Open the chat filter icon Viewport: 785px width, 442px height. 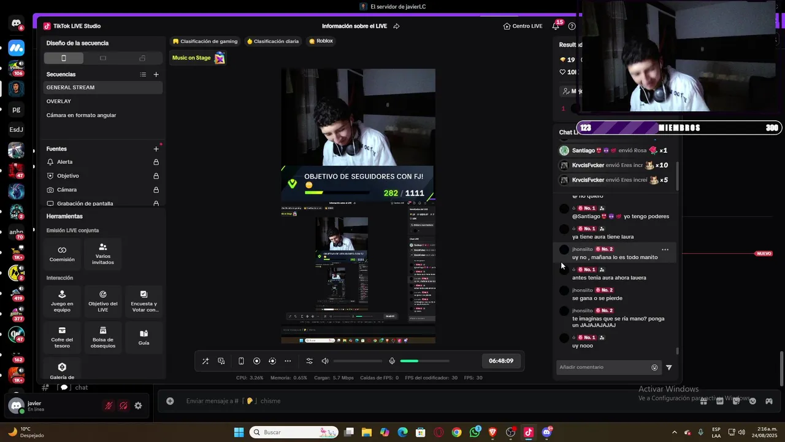(669, 368)
